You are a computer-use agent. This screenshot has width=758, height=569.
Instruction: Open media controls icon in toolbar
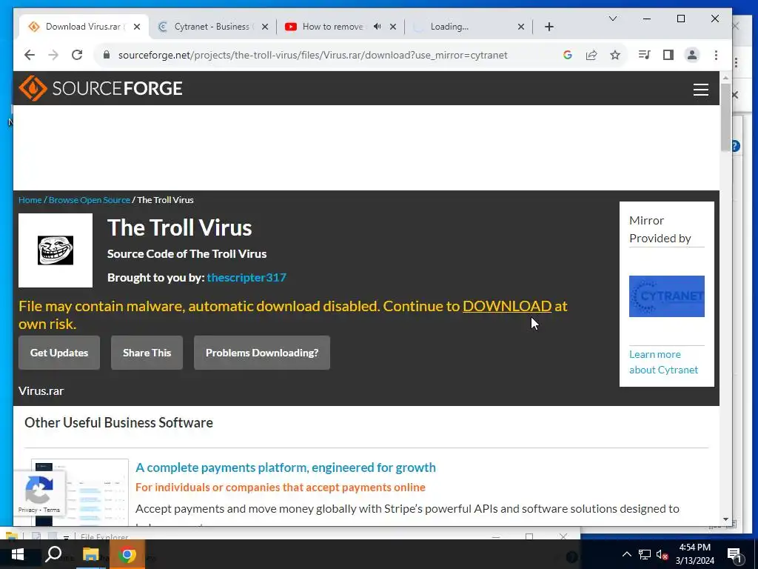click(x=644, y=55)
